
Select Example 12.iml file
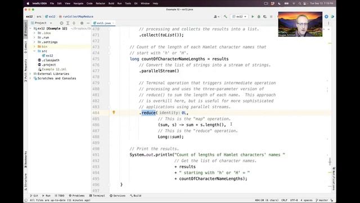[x=52, y=69]
